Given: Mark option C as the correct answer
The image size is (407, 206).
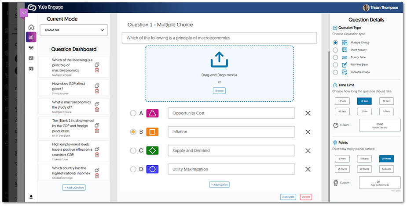Looking at the screenshot, I should click(133, 151).
